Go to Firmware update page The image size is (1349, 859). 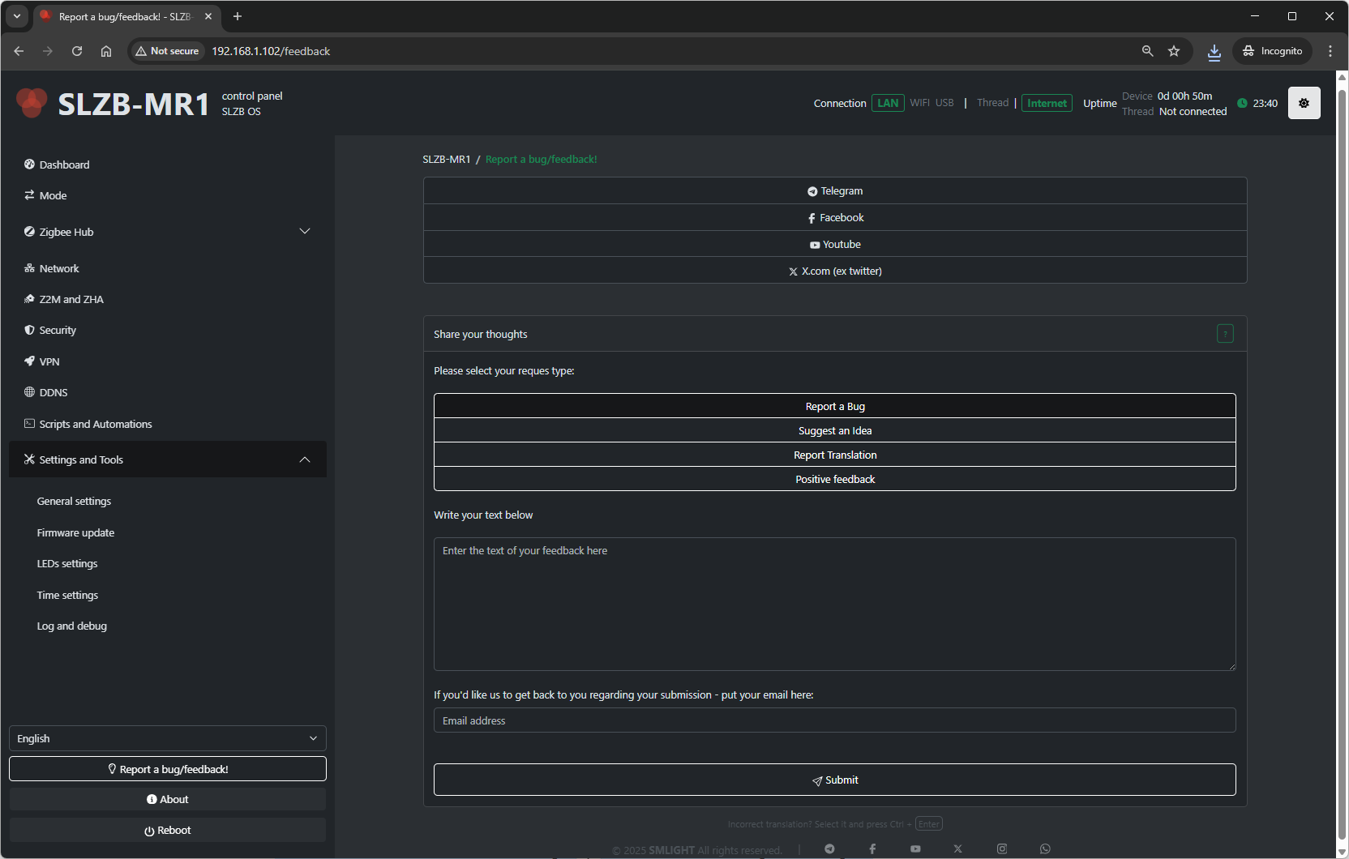tap(75, 532)
